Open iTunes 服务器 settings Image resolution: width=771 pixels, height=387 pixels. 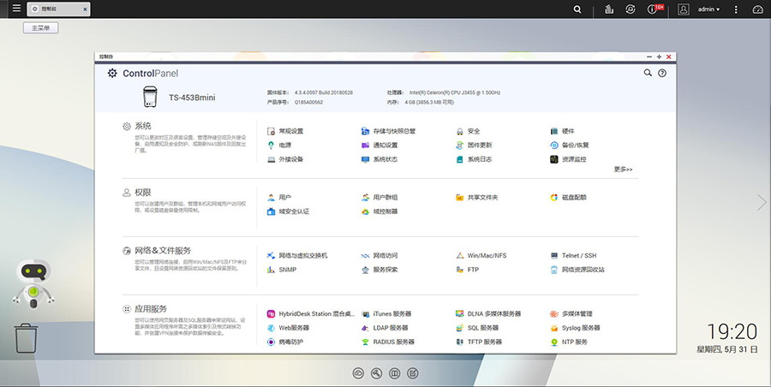pos(391,313)
